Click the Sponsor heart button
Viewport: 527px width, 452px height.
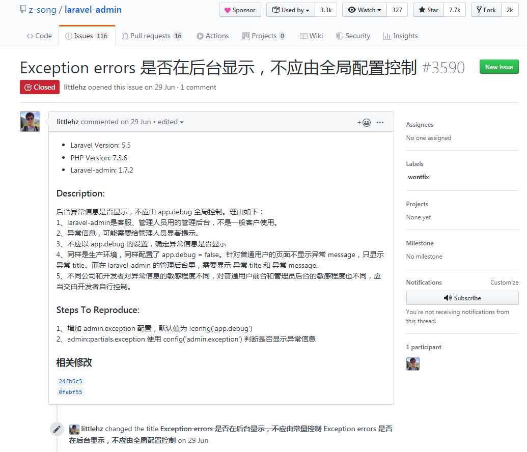click(240, 10)
